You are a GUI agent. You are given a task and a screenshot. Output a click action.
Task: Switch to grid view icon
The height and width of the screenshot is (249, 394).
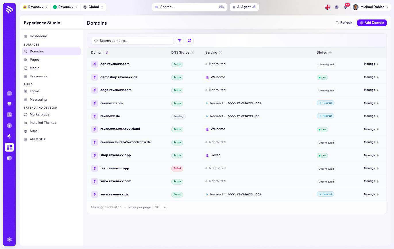click(x=190, y=41)
